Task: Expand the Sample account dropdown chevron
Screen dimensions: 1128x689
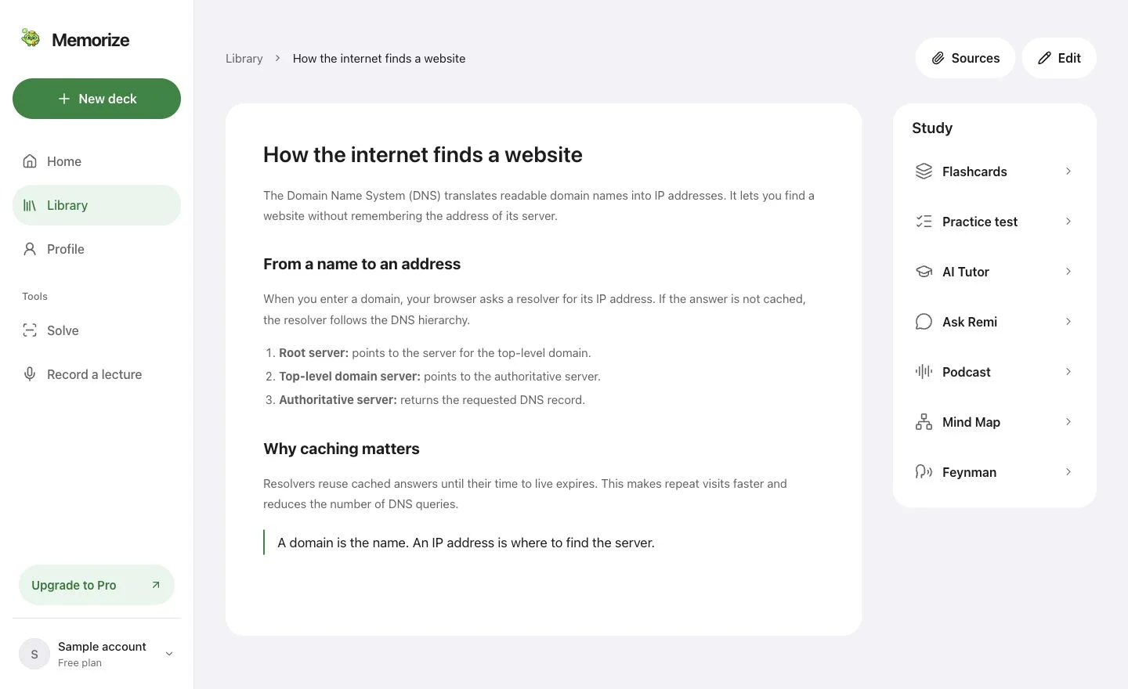Action: [x=168, y=654]
